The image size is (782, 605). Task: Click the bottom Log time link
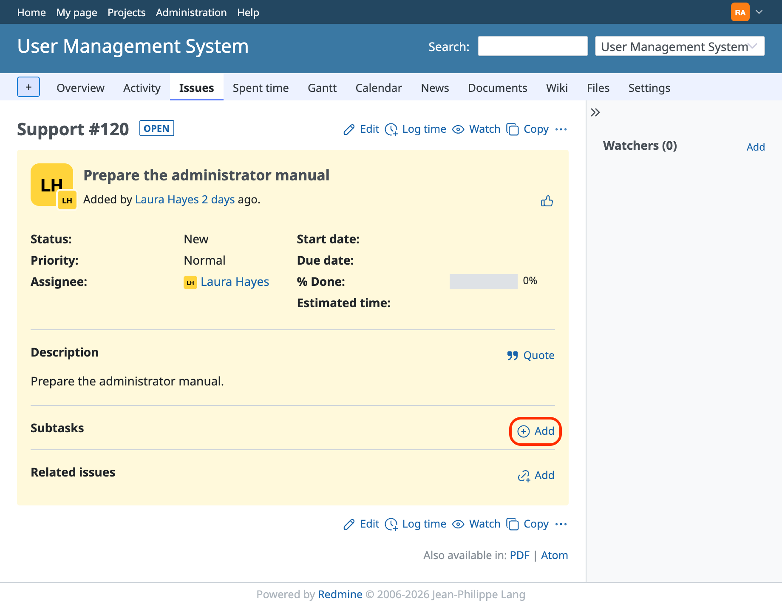coord(416,524)
